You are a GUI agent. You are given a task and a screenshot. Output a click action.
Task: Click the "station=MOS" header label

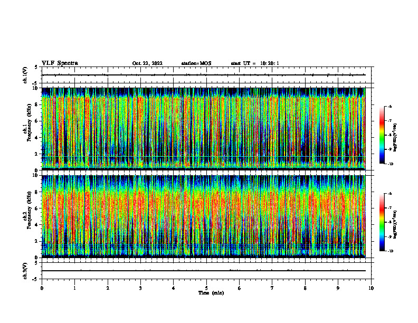(x=196, y=63)
